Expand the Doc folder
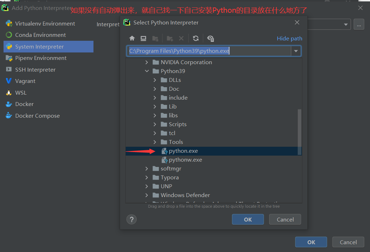The height and width of the screenshot is (252, 370). 155,89
